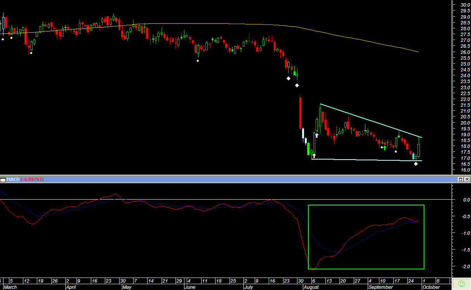Click the date tick labeled 13
This screenshot has height=290, width=471.
pos(329,281)
